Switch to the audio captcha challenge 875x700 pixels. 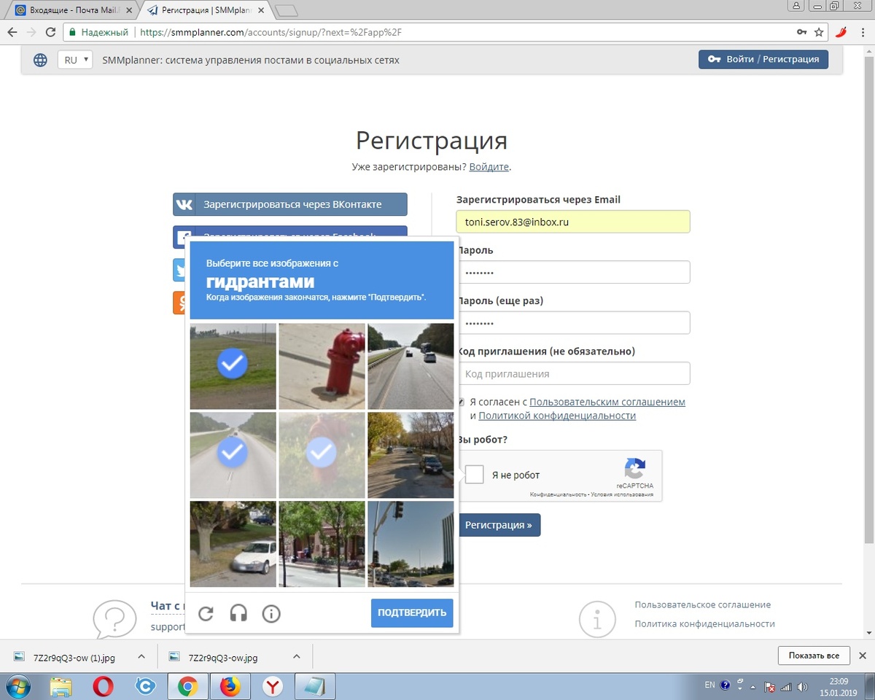[238, 614]
